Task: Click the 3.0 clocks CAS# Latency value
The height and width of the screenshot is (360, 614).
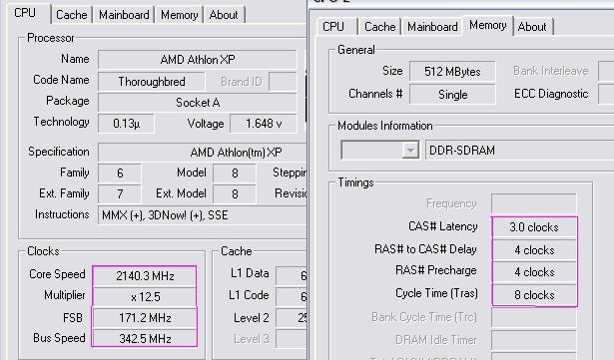Action: tap(534, 227)
